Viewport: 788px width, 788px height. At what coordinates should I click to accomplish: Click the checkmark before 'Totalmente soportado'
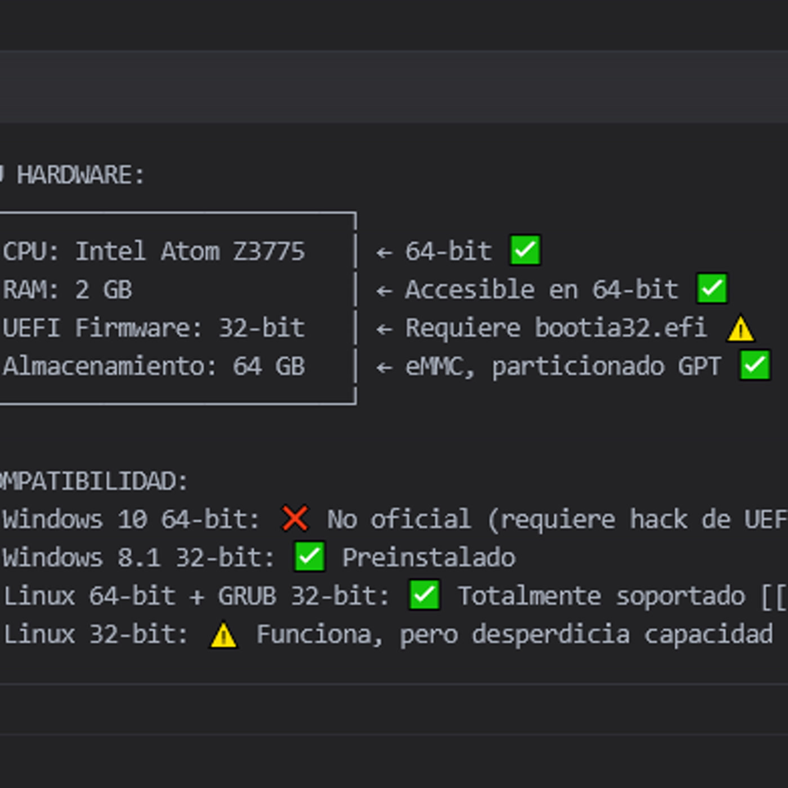click(x=424, y=595)
